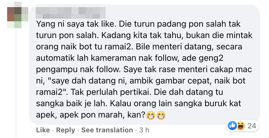Click the phrase "Tak perlulah pertikai"

coord(111,92)
